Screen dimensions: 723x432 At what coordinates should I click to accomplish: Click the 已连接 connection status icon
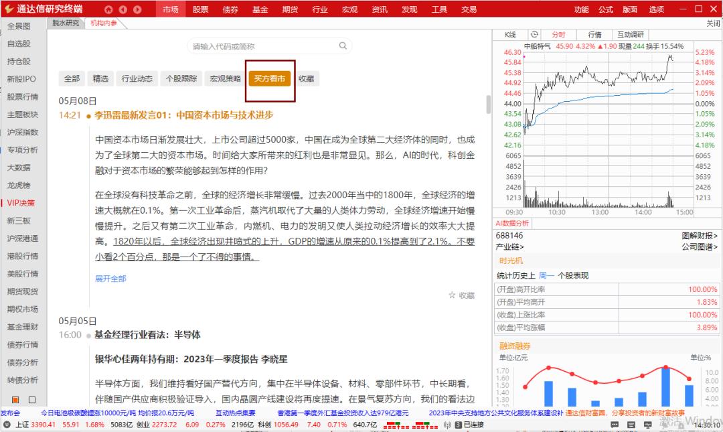click(463, 424)
